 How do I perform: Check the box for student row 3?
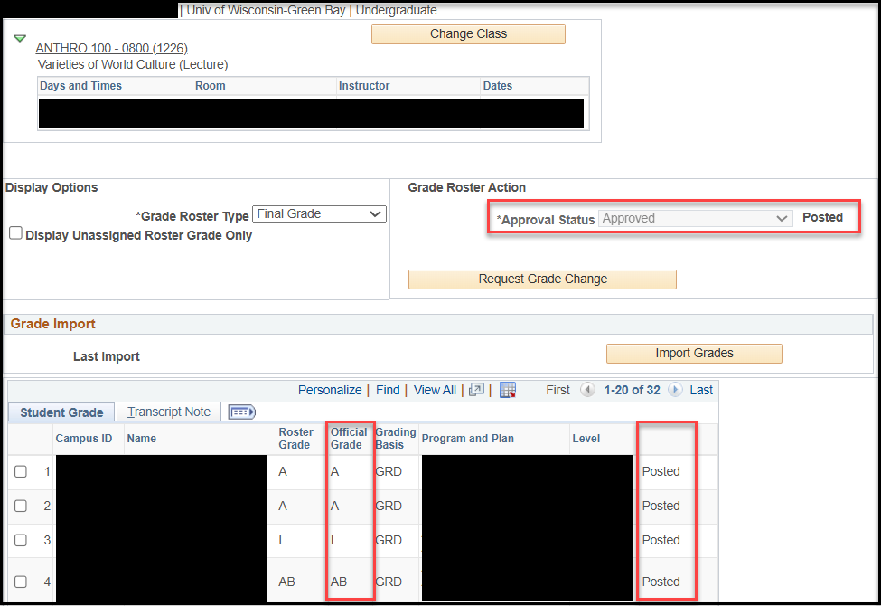(21, 540)
